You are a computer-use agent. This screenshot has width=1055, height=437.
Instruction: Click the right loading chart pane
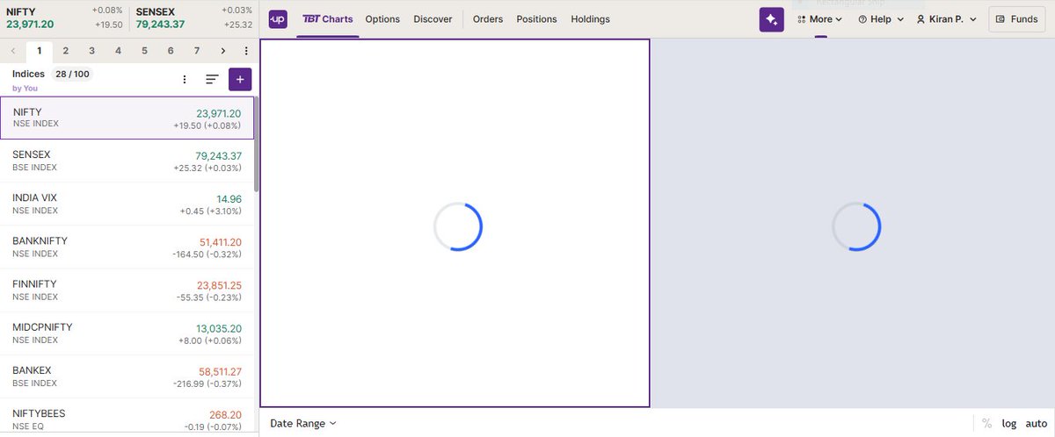click(x=853, y=223)
